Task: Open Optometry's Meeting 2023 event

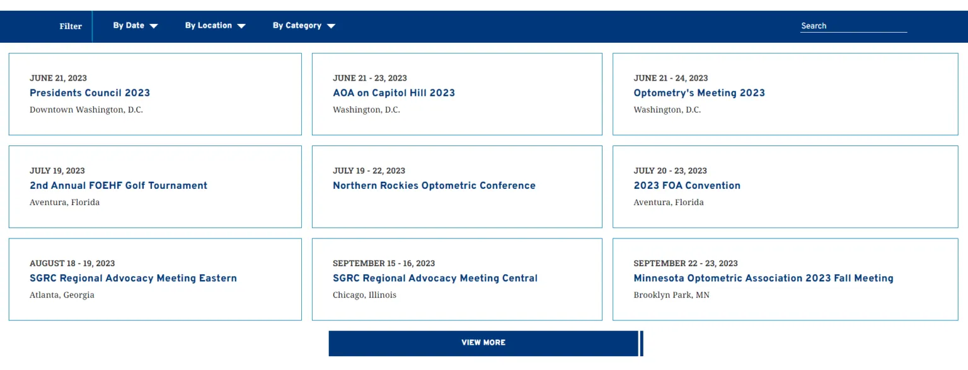Action: click(x=699, y=93)
